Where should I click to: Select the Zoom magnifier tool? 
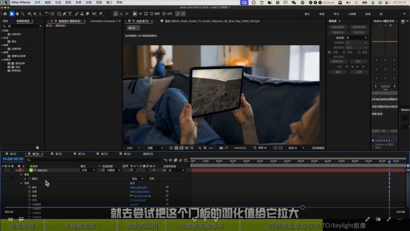tap(23, 14)
